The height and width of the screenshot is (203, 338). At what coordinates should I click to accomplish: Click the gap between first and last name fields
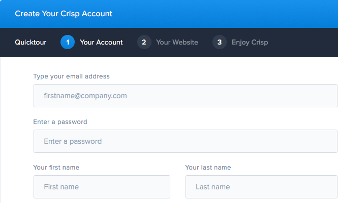pos(178,187)
